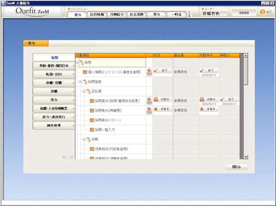Image resolution: width=276 pixels, height=206 pixels.
Task: Click 矢野玲子's 作業中 status button
Action: [x=209, y=99]
